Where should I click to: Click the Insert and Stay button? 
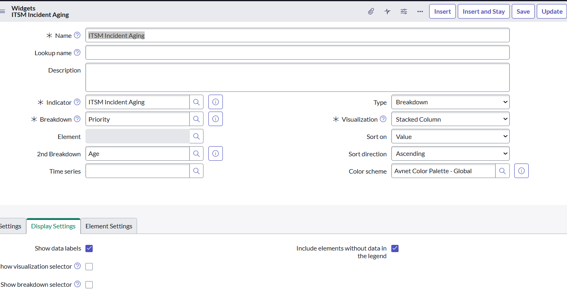pos(484,12)
